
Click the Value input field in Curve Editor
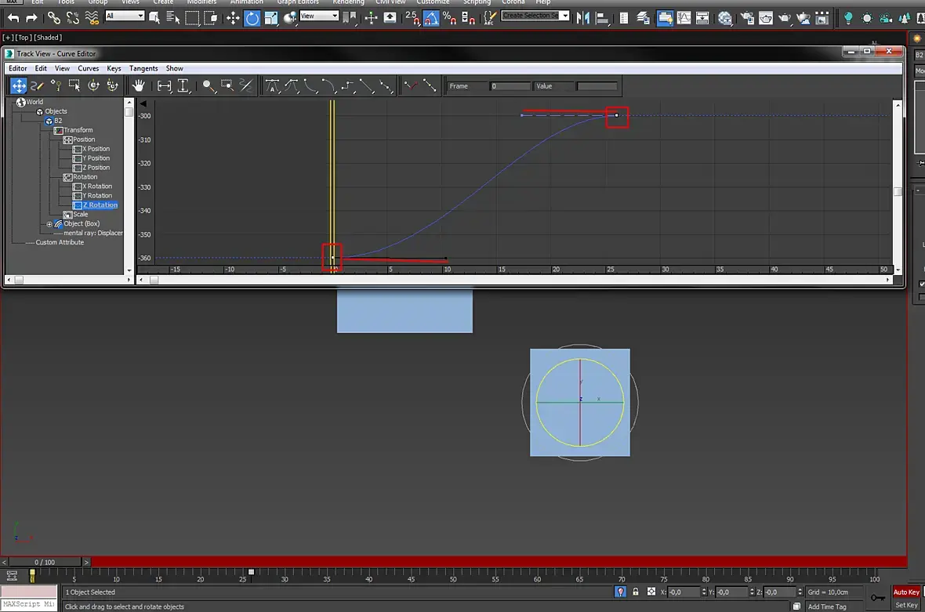(x=597, y=86)
